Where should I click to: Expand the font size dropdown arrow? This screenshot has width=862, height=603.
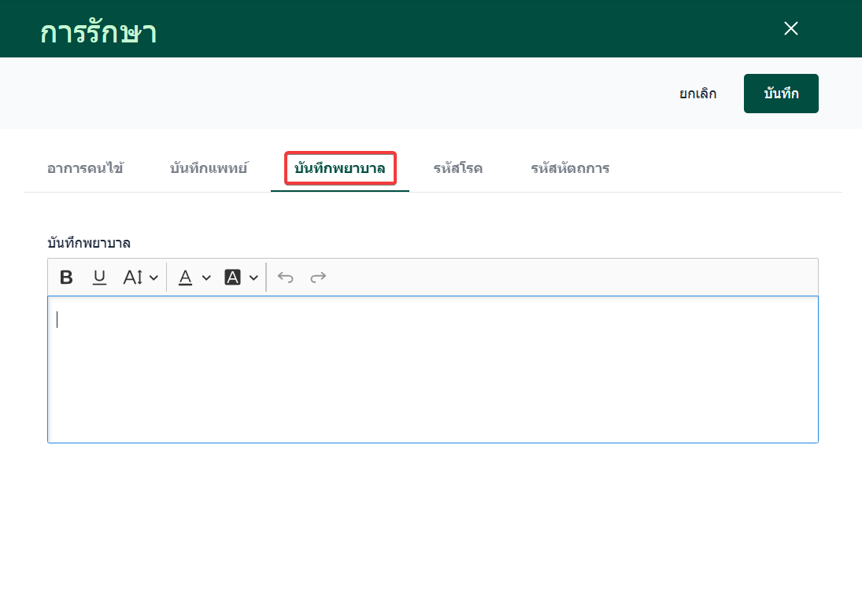[x=154, y=278]
